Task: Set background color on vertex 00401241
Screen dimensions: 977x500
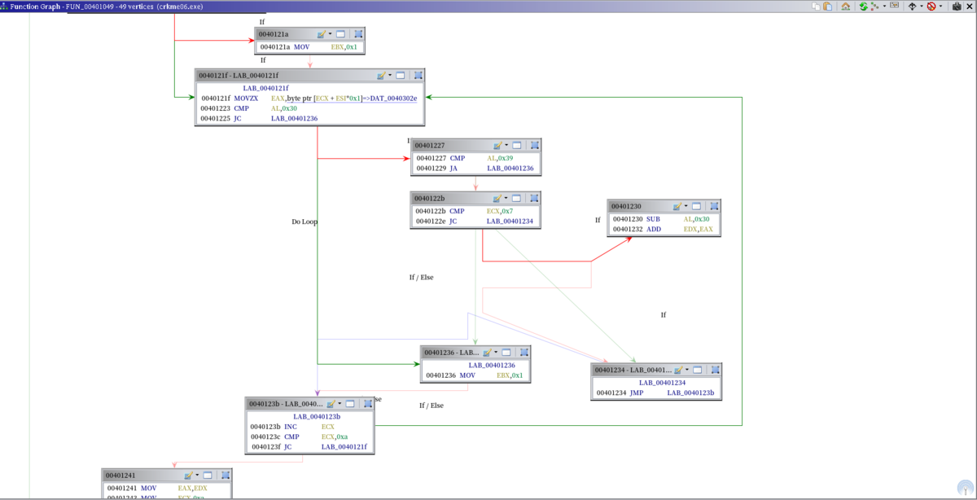Action: [x=189, y=475]
